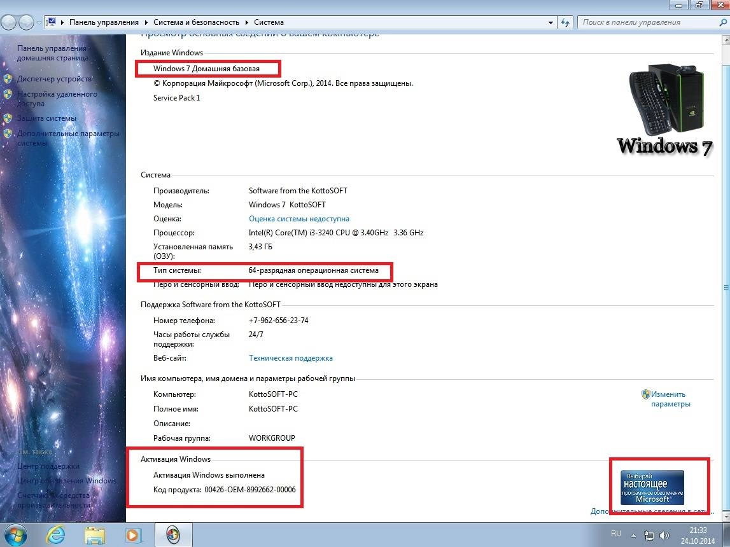The image size is (730, 547).
Task: Refresh the address bar page
Action: coord(565,22)
